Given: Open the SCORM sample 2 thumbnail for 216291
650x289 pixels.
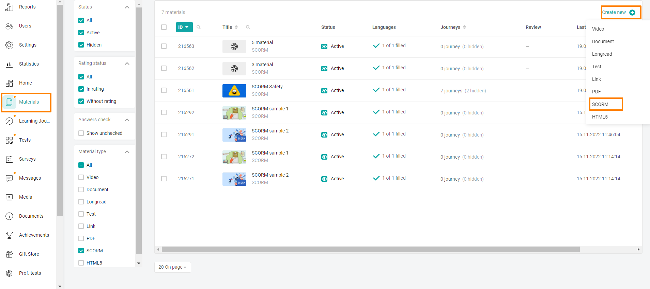Looking at the screenshot, I should (234, 135).
